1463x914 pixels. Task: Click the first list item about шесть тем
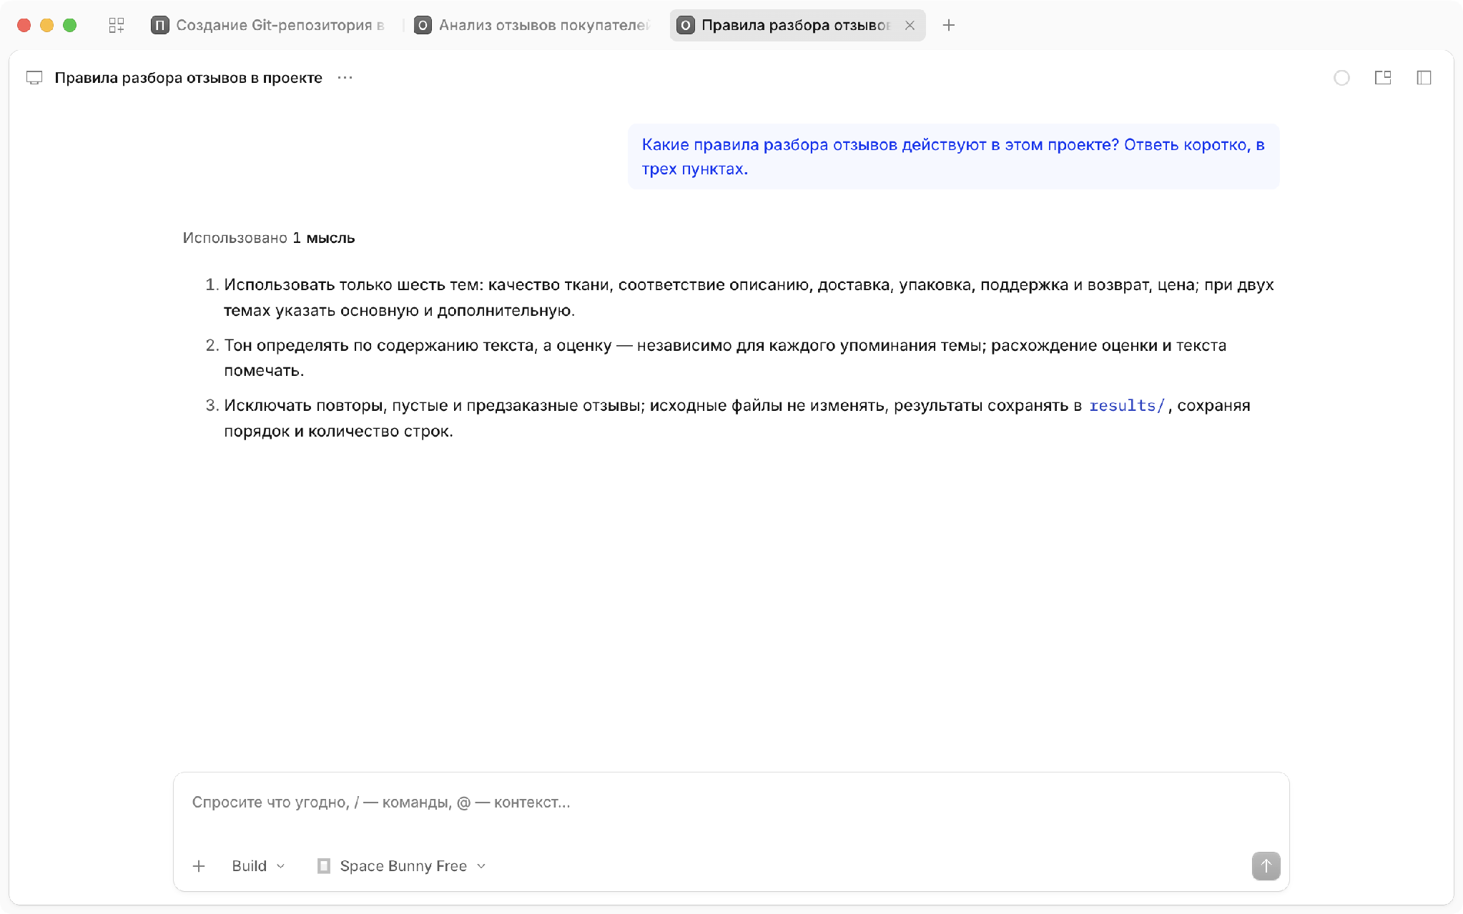(749, 297)
